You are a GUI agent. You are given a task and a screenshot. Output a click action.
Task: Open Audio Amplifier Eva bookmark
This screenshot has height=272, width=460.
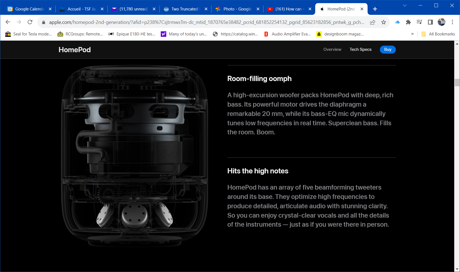287,34
